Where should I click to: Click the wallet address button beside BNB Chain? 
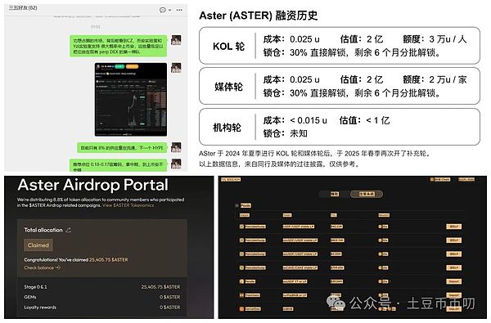coord(466,180)
